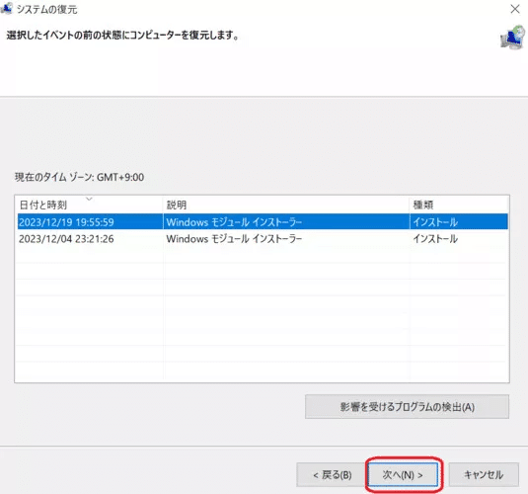The width and height of the screenshot is (528, 494).
Task: Click インストール type in 12/19 row
Action: coord(435,222)
